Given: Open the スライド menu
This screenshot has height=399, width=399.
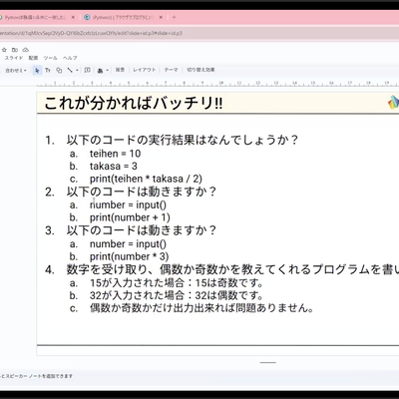Looking at the screenshot, I should pyautogui.click(x=14, y=58).
